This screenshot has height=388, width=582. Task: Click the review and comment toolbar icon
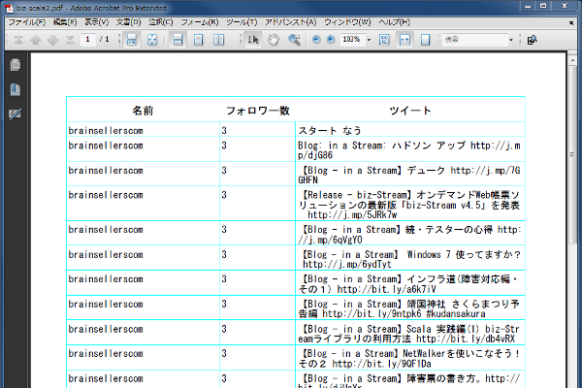click(x=533, y=40)
